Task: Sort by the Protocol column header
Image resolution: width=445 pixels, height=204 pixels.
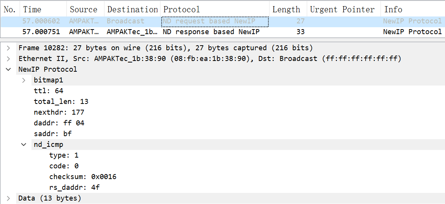Action: [x=182, y=10]
